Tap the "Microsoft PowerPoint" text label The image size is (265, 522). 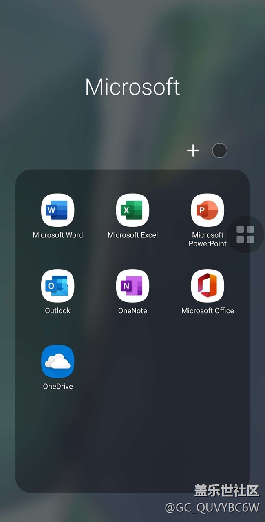[208, 239]
